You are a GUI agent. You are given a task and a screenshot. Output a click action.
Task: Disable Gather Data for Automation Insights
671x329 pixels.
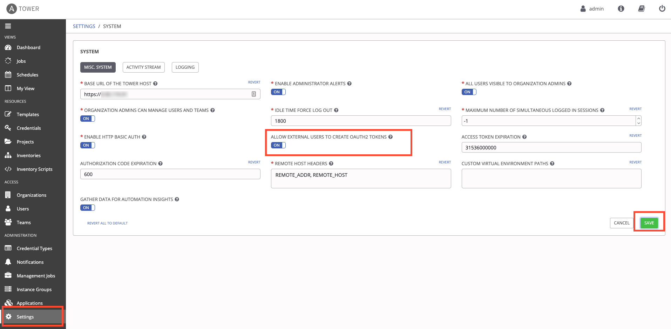[x=88, y=208]
